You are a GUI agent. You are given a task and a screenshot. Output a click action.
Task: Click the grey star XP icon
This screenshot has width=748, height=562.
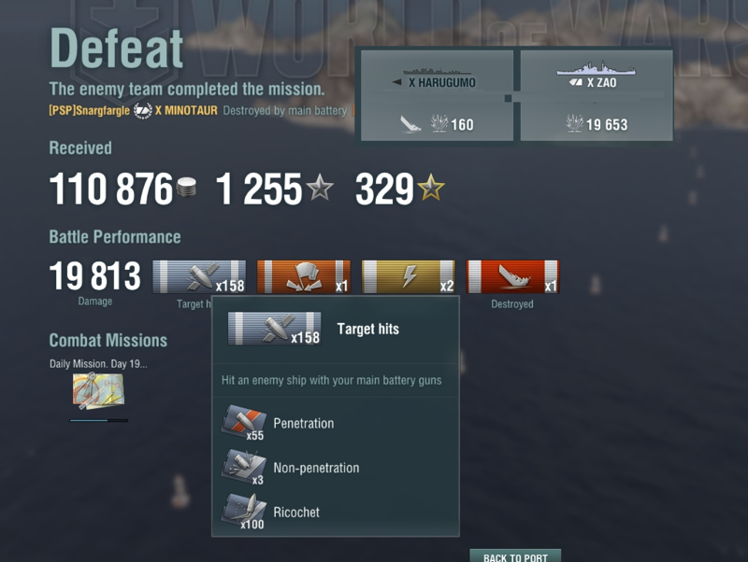click(320, 187)
